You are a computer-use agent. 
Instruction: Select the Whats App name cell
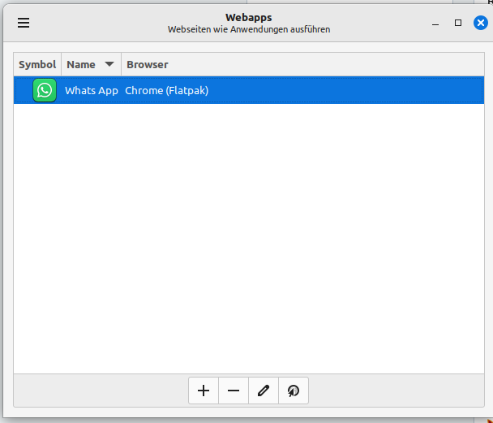coord(91,90)
